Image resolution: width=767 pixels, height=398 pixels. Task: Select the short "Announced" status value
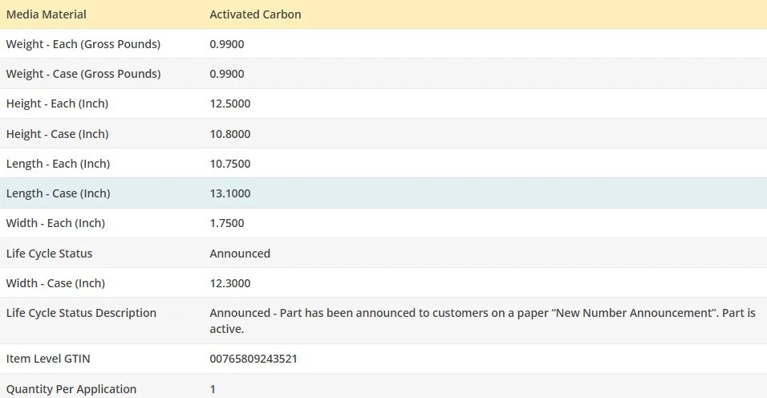pos(240,254)
